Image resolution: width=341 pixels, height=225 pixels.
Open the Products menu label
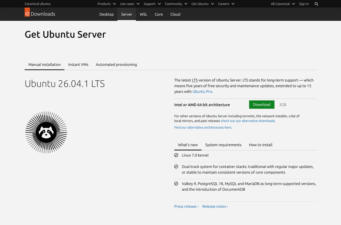(x=104, y=4)
